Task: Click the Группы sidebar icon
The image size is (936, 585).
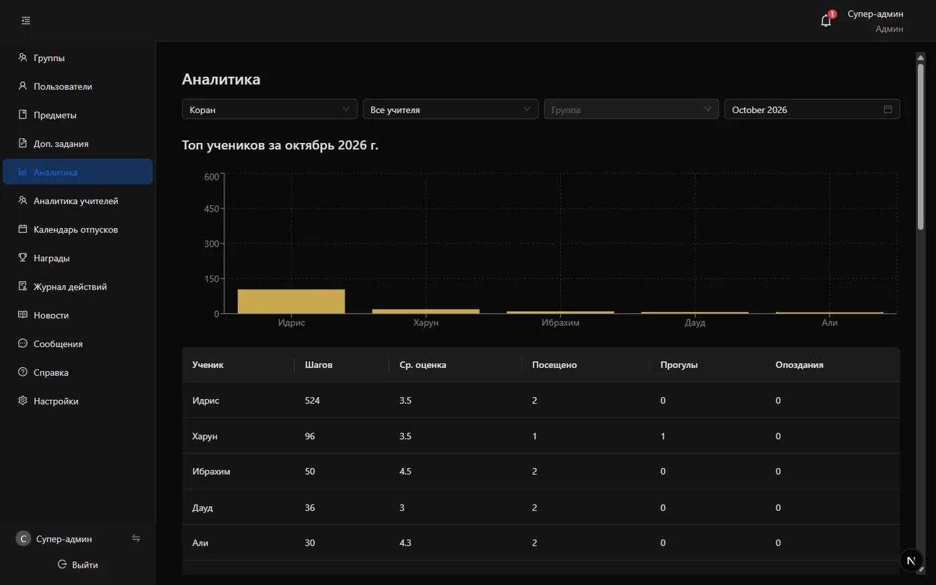Action: pos(23,57)
